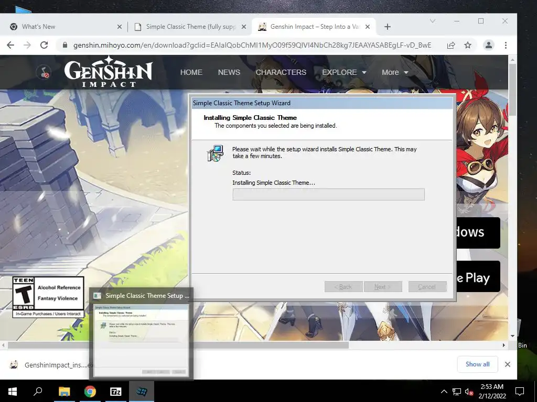The width and height of the screenshot is (537, 402).
Task: Click the browser forward arrow
Action: [27, 45]
